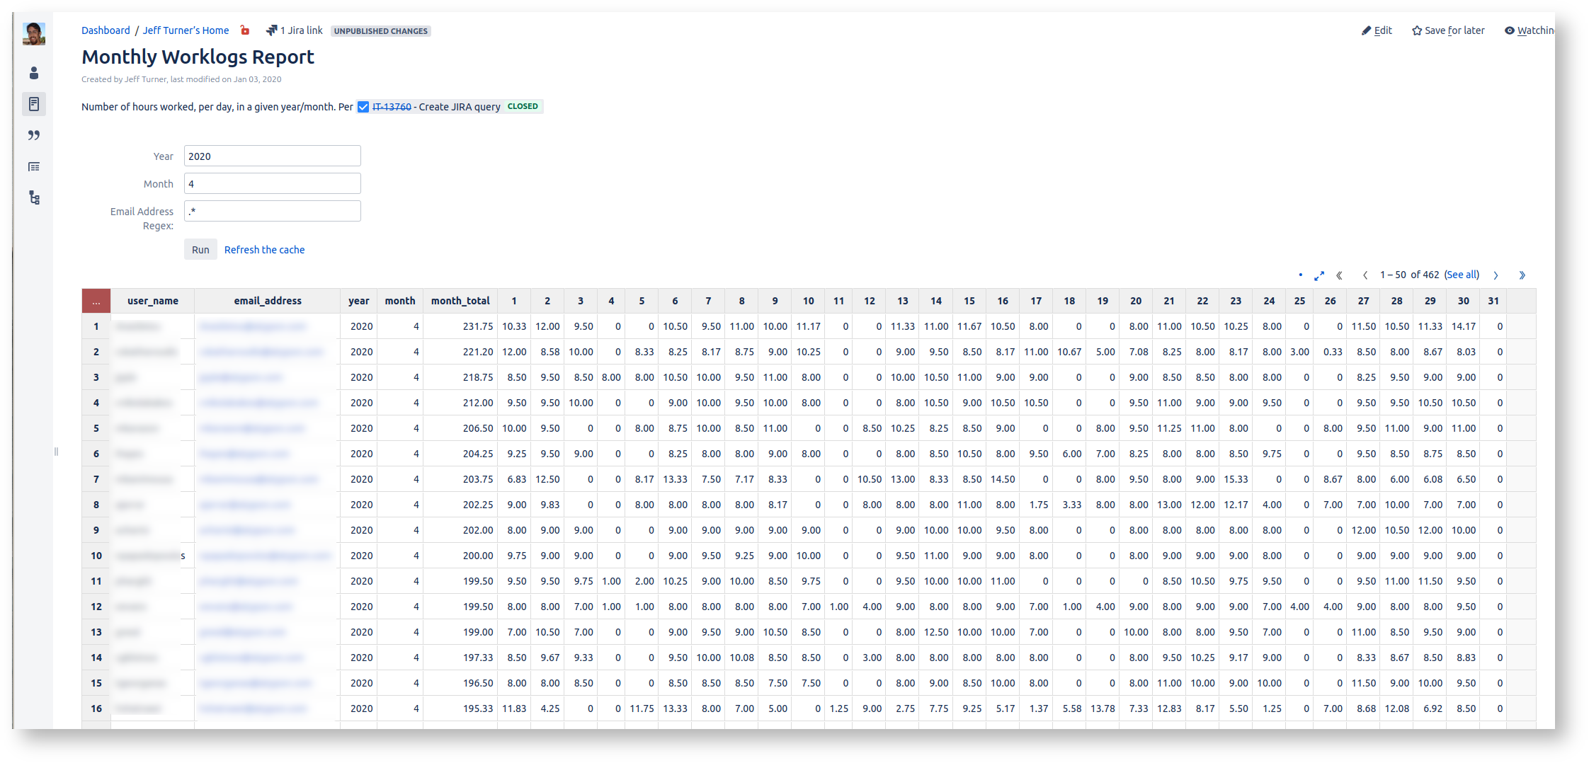The height and width of the screenshot is (763, 1589).
Task: Click the user avatar in the sidebar
Action: 33,33
